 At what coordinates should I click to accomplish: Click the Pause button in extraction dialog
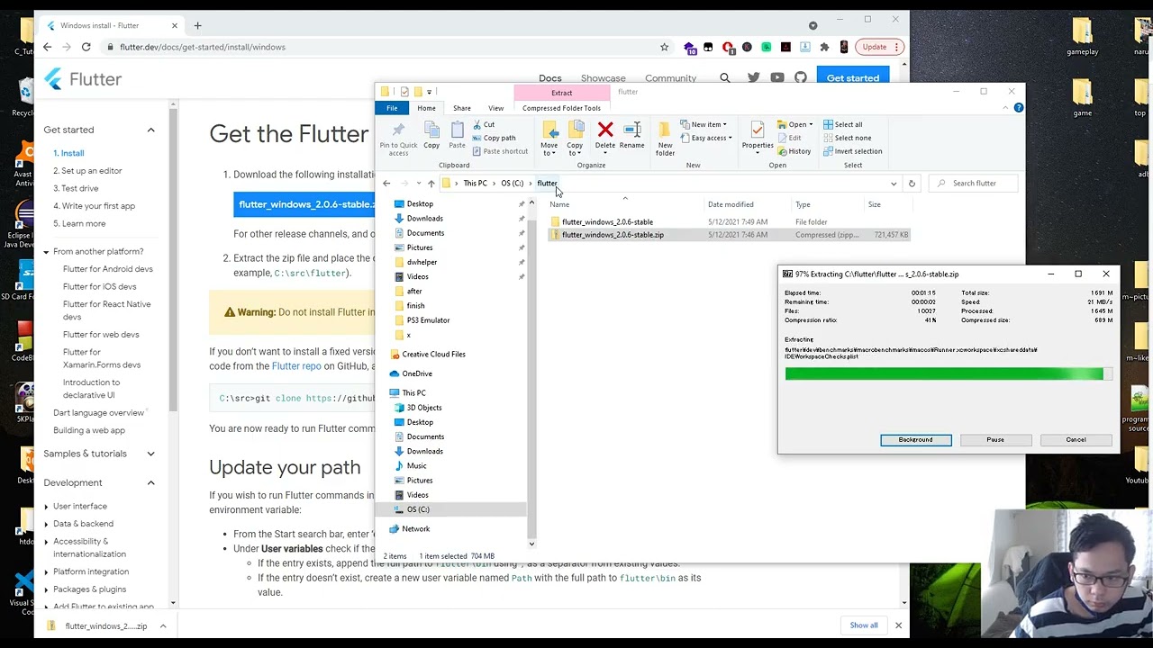pos(995,440)
